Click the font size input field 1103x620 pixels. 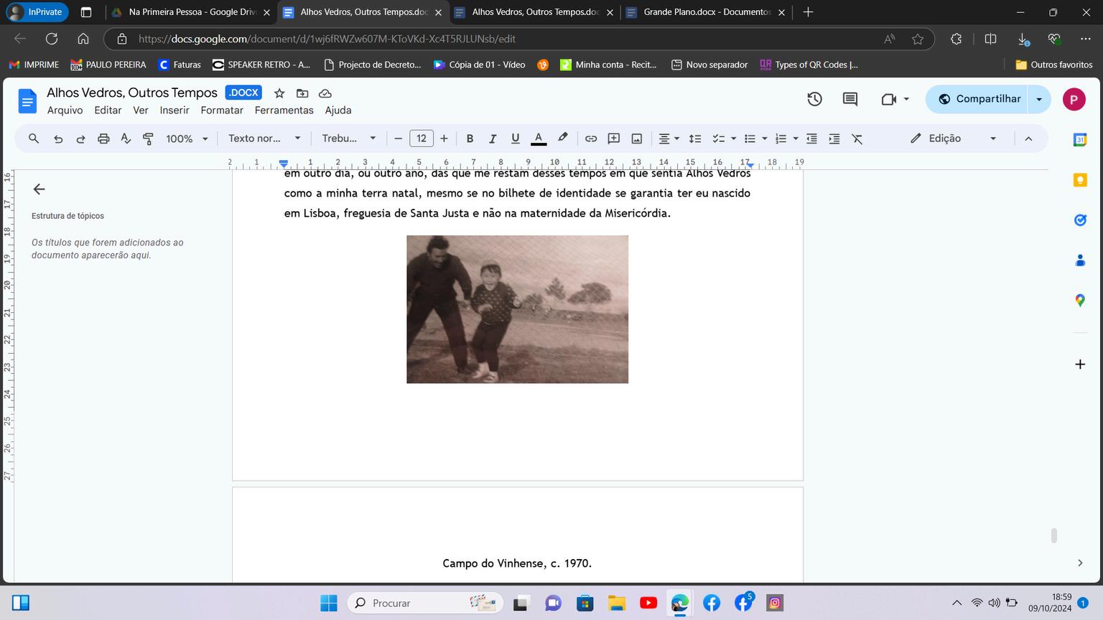pyautogui.click(x=422, y=138)
